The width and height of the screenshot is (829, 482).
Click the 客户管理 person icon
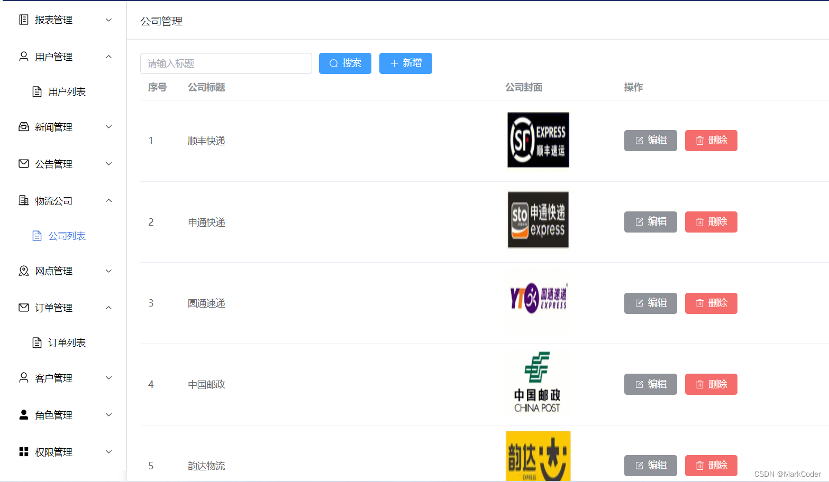coord(24,378)
